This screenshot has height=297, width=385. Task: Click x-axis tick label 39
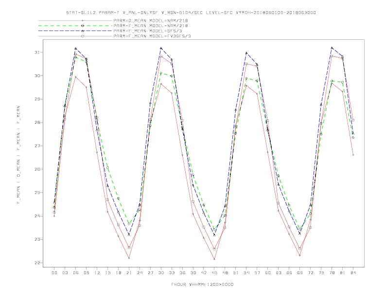pos(193,273)
